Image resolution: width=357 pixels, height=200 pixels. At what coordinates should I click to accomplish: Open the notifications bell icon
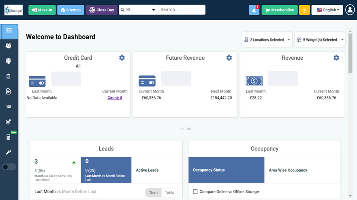[x=254, y=10]
